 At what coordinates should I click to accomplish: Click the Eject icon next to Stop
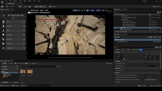pyautogui.click(x=43, y=7)
